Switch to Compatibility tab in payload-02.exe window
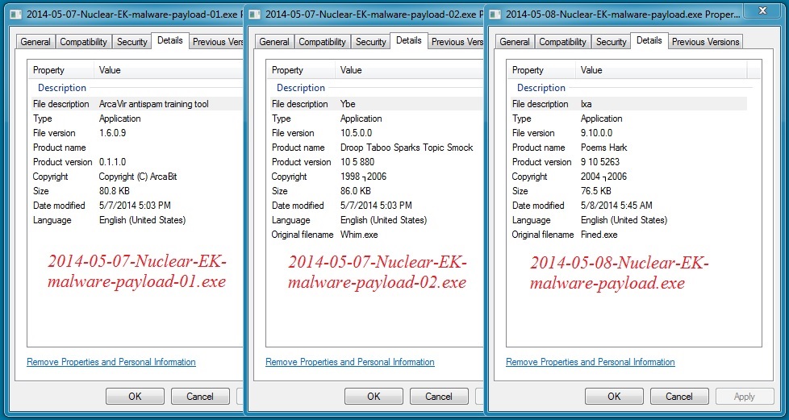The image size is (789, 420). pyautogui.click(x=322, y=42)
